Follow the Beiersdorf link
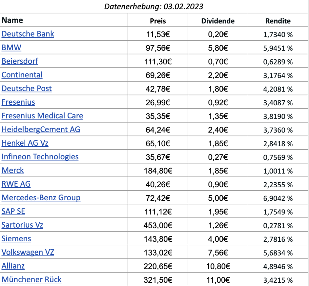This screenshot has height=286, width=309. click(x=20, y=61)
